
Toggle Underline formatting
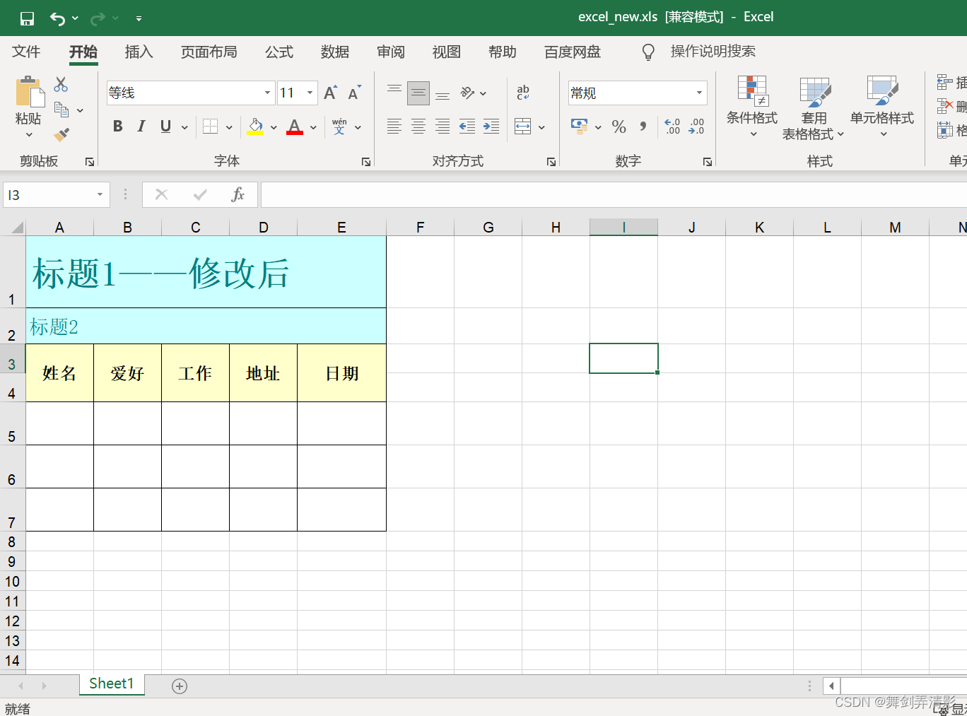point(165,127)
